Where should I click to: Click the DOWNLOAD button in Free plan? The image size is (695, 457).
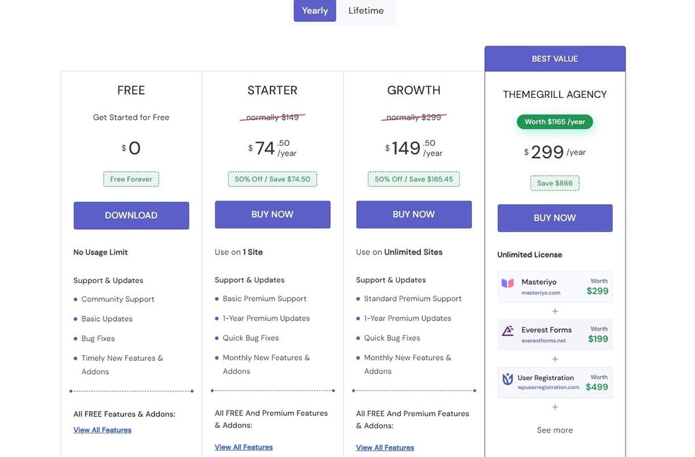[131, 215]
